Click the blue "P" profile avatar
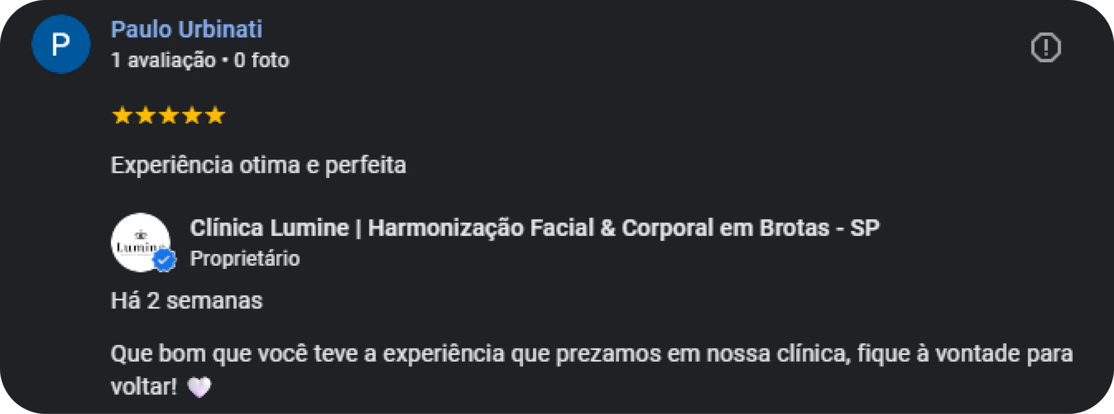Image resolution: width=1114 pixels, height=414 pixels. [61, 44]
